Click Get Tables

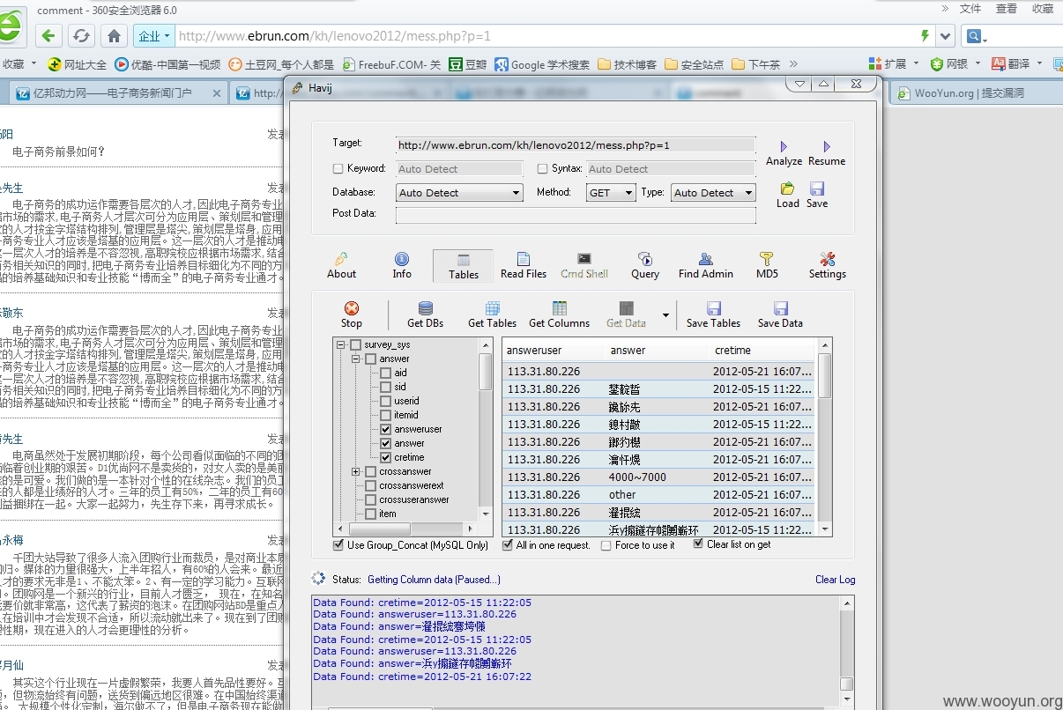(493, 314)
